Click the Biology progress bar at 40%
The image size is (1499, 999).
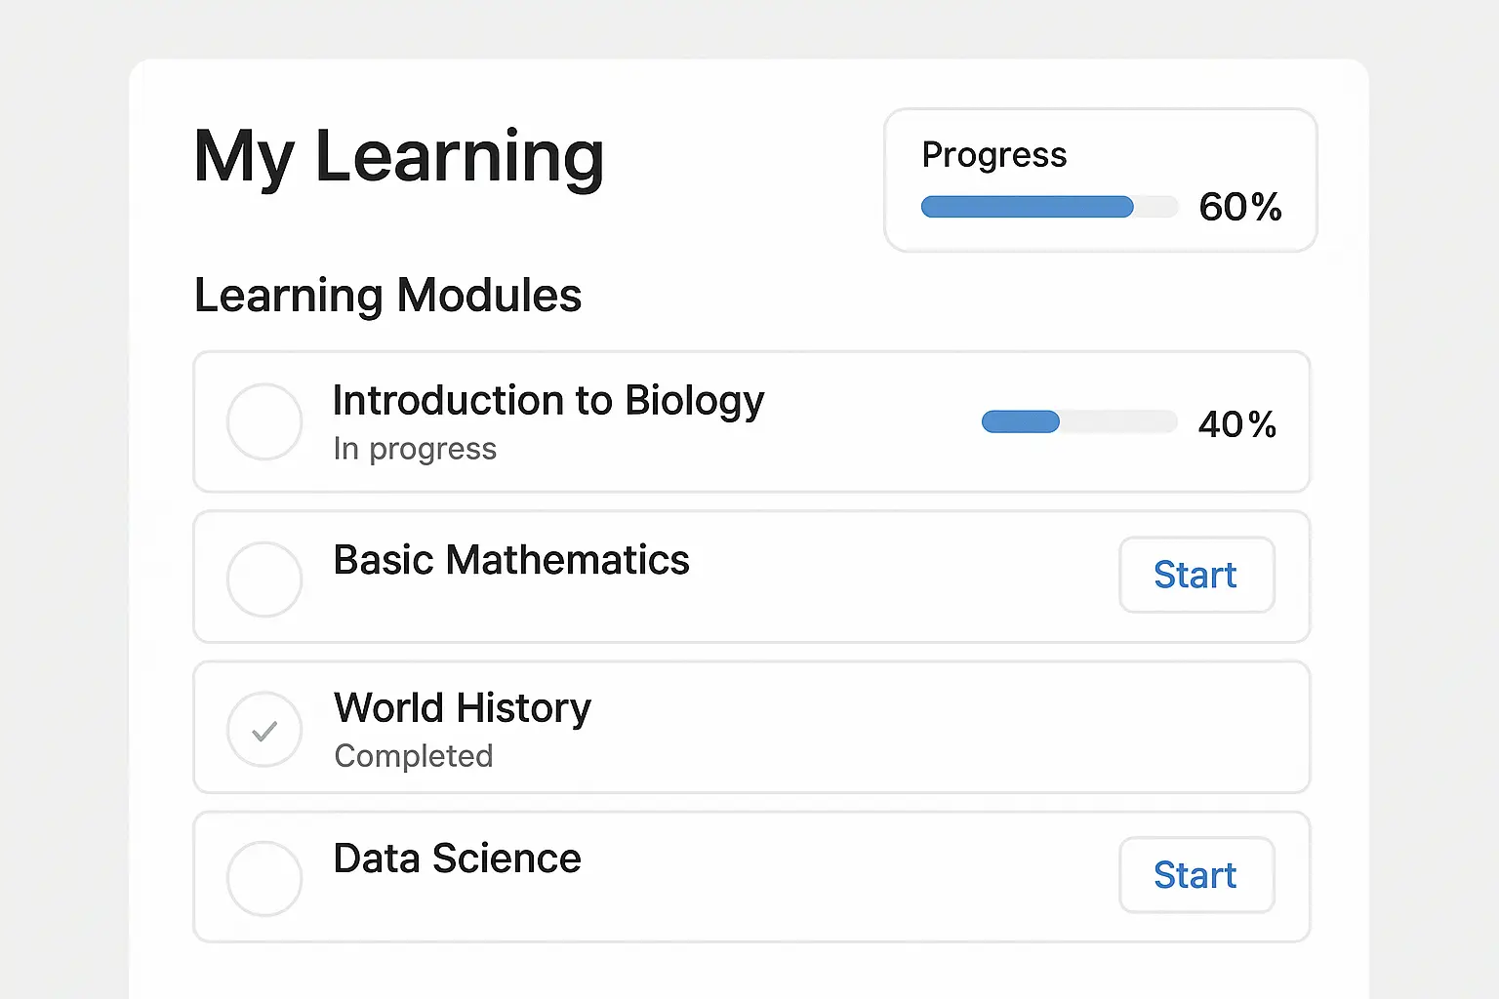[x=1078, y=422]
